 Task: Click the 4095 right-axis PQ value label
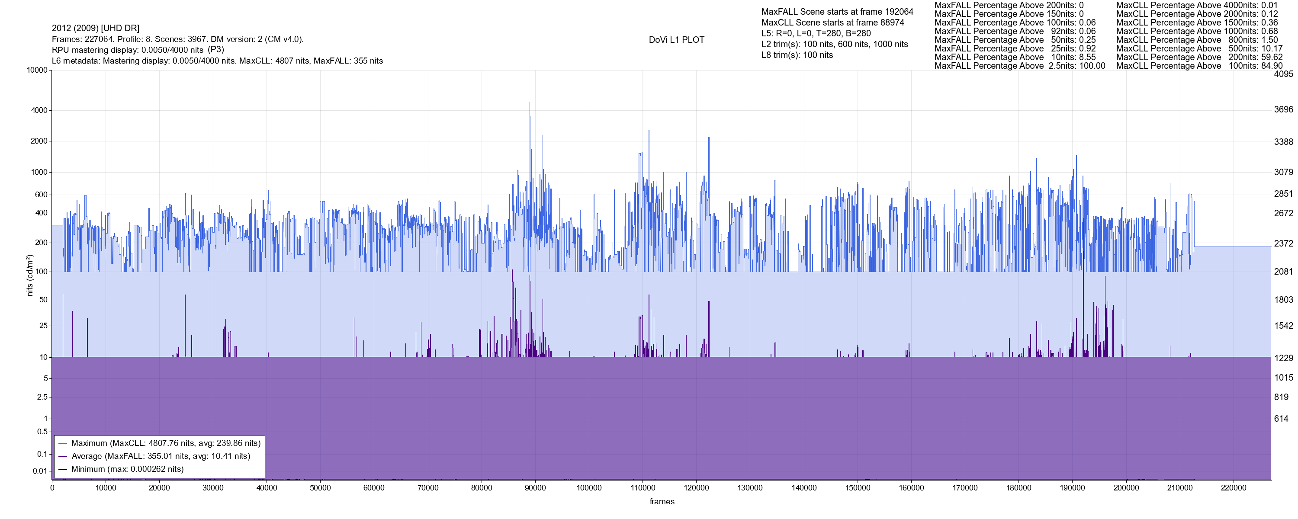click(1283, 74)
